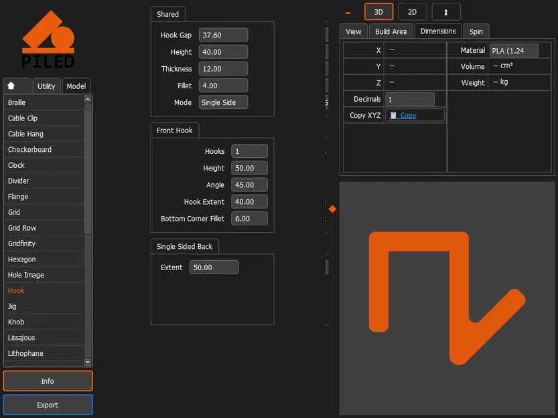Click the orange hook model preview

point(459,298)
